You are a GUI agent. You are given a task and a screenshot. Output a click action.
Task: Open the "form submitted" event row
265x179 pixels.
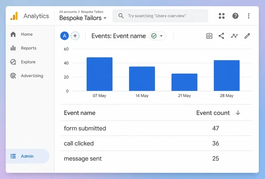[x=156, y=128]
